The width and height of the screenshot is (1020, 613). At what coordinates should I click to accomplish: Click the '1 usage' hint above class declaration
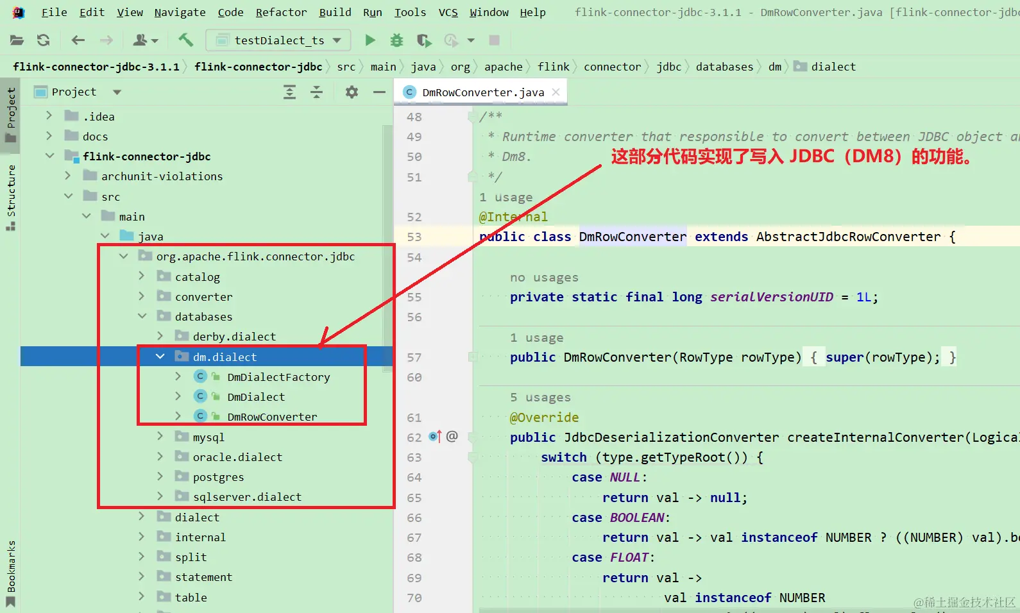tap(506, 197)
